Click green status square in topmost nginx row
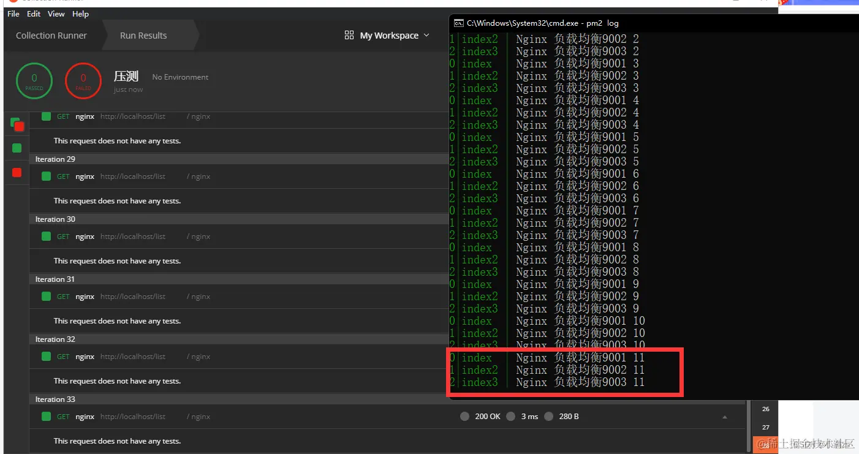 point(46,116)
